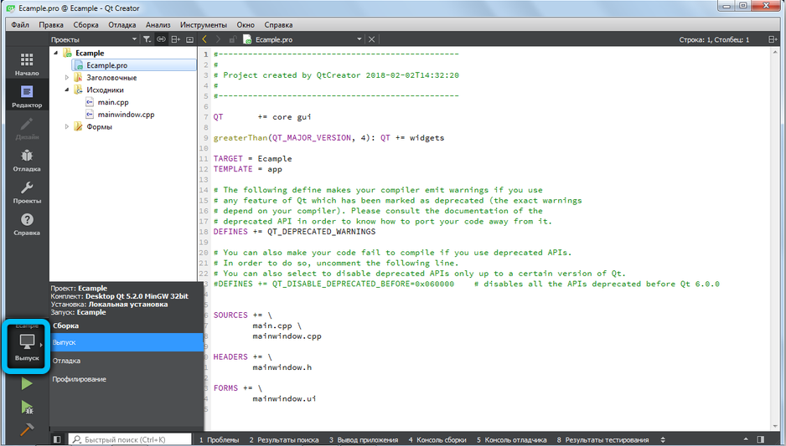
Task: Open mainwindow.cpp in the project tree
Action: 126,115
